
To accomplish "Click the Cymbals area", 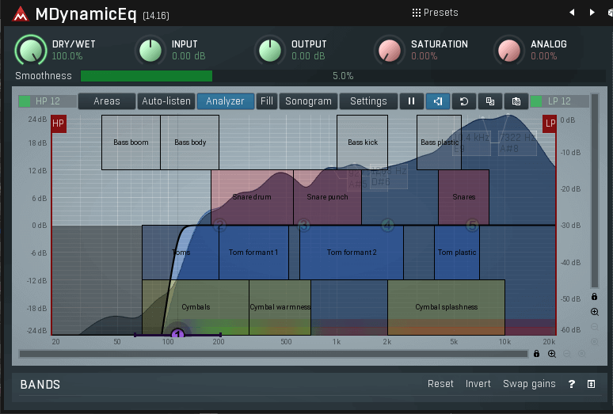I will pos(196,307).
